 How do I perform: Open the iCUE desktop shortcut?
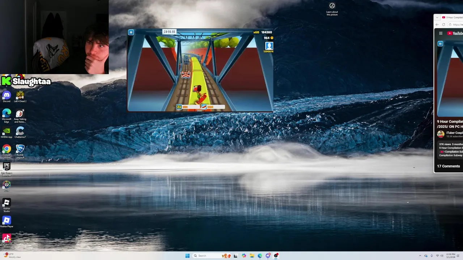click(x=7, y=186)
